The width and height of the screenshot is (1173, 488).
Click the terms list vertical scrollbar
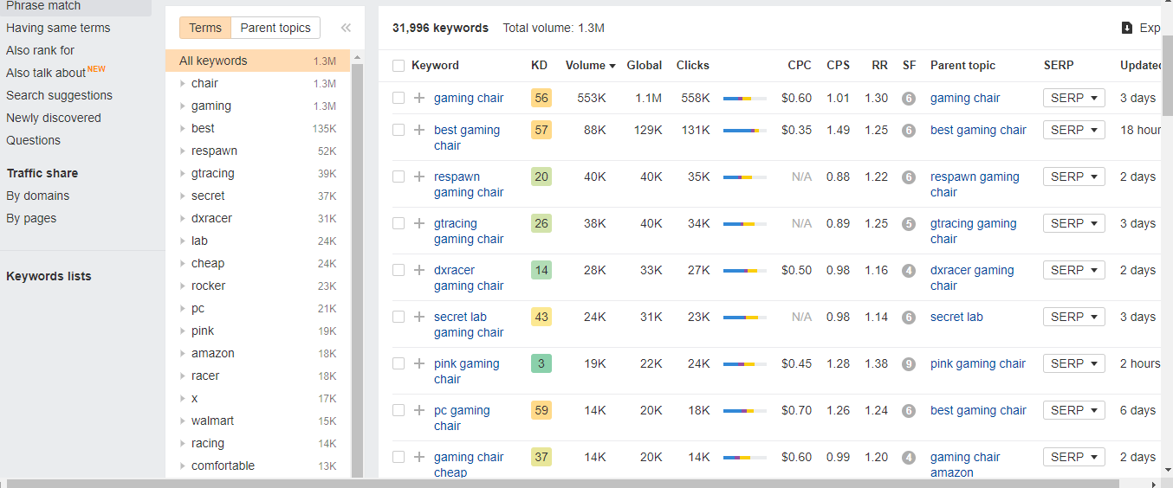point(357,260)
